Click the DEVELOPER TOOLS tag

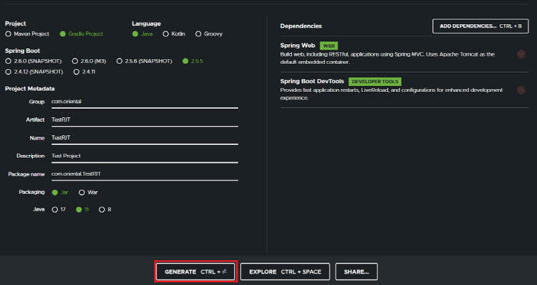point(375,82)
